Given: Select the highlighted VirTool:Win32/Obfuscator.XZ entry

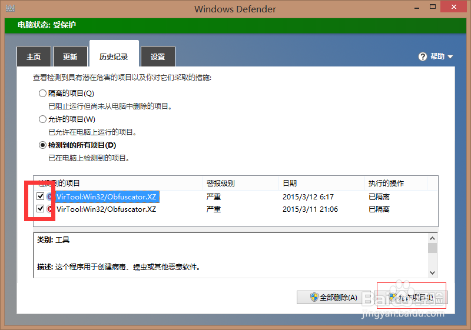Looking at the screenshot, I should (x=107, y=197).
